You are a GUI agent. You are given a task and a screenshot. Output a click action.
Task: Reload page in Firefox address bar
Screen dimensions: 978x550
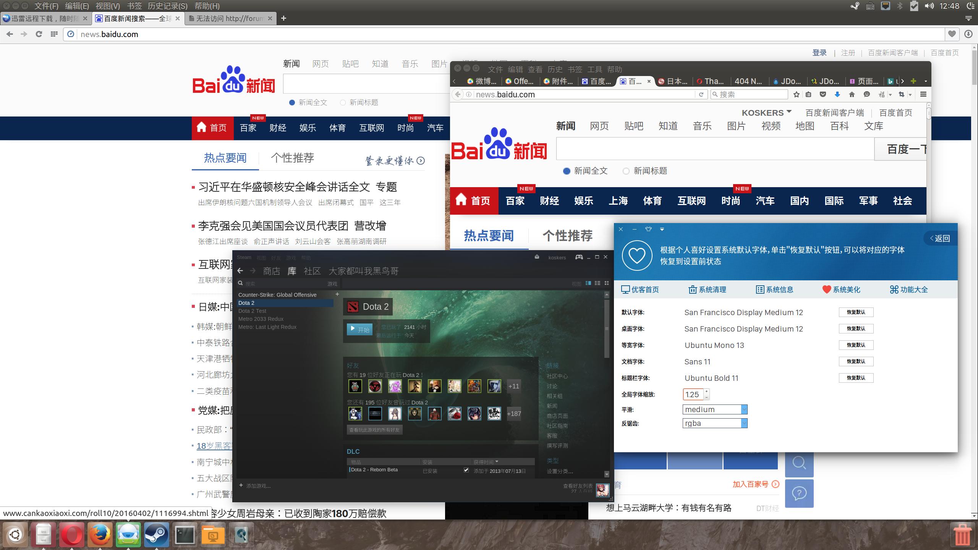701,94
